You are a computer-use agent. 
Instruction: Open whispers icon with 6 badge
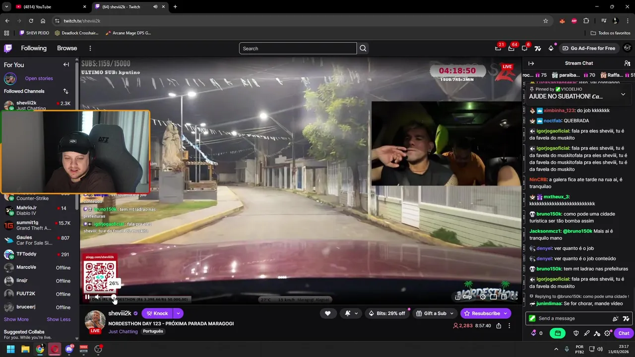524,48
